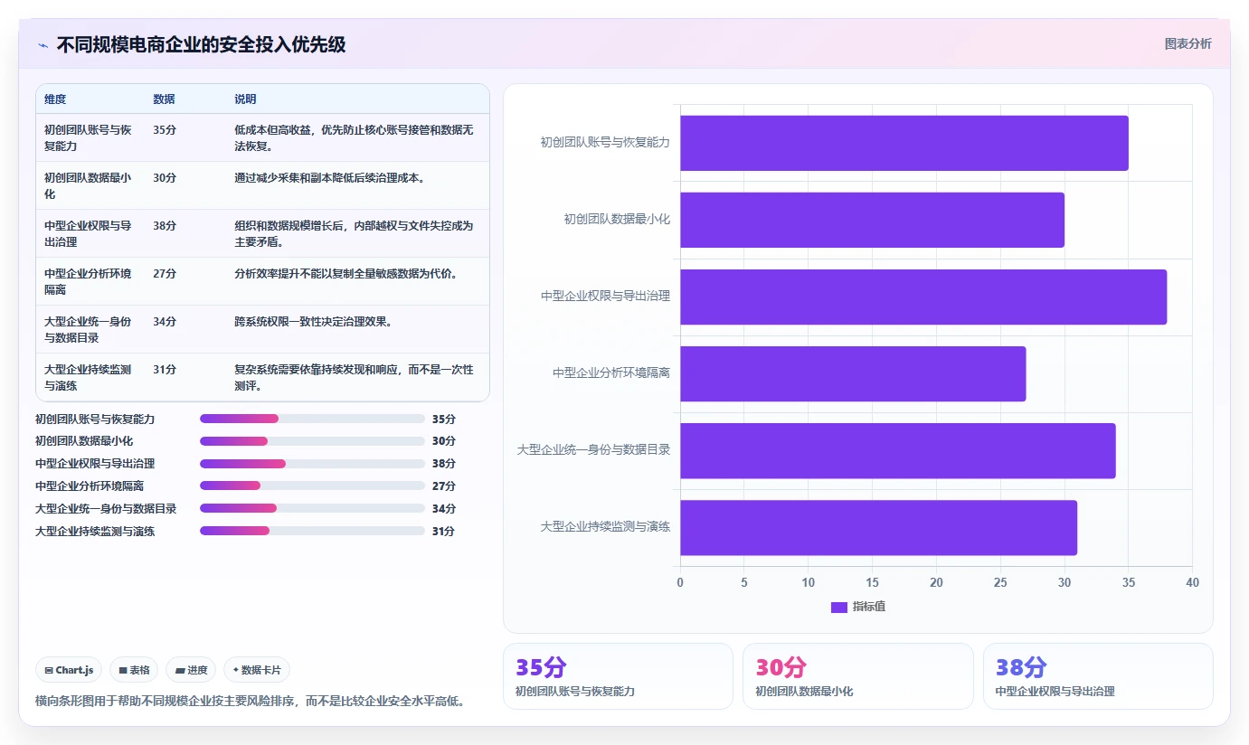Click progress list label 中型企业分析环境隔离
The height and width of the screenshot is (745, 1249).
coord(90,486)
